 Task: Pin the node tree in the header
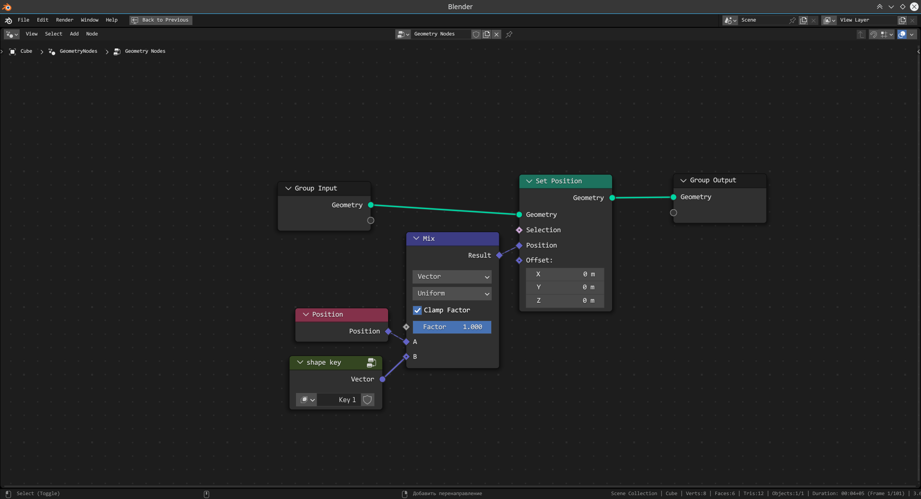click(x=509, y=34)
